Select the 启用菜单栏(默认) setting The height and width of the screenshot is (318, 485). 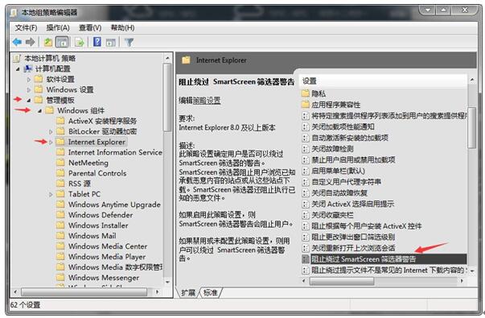point(338,171)
